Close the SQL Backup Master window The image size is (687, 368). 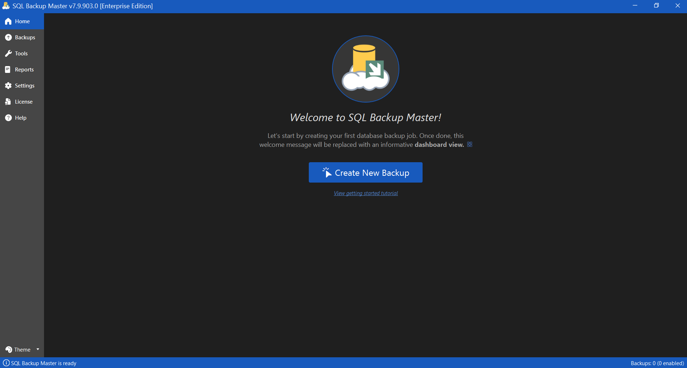click(x=677, y=6)
